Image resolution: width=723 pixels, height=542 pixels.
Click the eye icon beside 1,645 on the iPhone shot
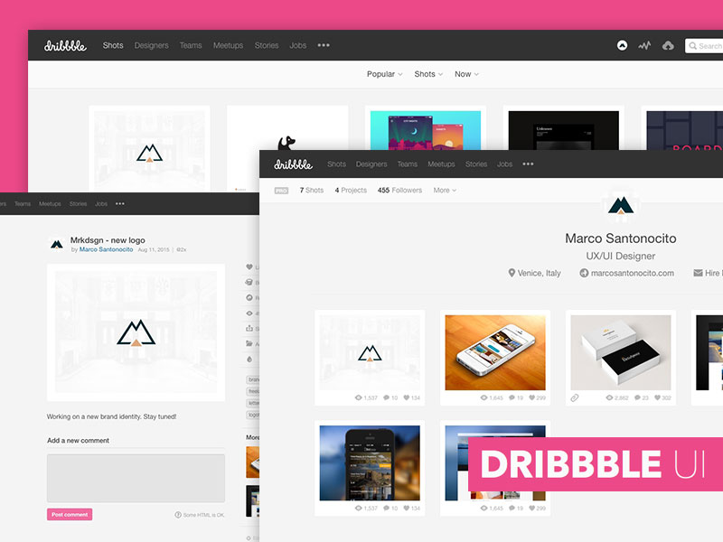[x=484, y=397]
